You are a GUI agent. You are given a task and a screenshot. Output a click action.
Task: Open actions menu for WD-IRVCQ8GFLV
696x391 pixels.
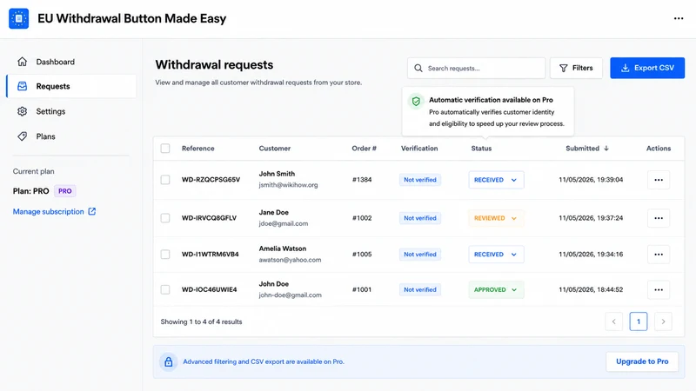[x=659, y=218]
